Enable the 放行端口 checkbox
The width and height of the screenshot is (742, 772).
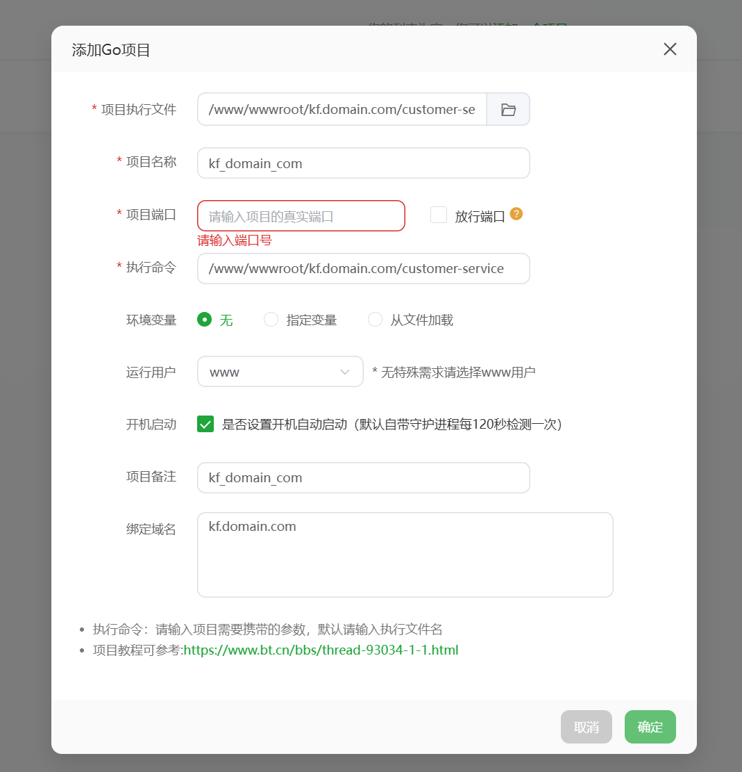[439, 215]
